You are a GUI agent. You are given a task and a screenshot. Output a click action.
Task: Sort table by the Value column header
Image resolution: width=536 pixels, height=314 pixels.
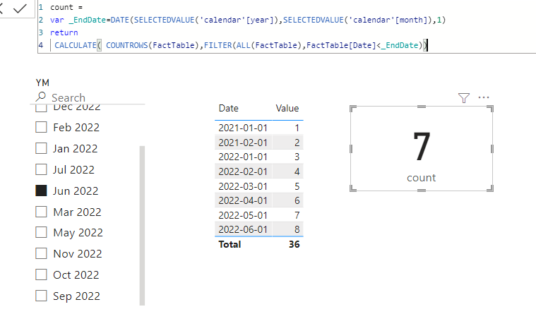(287, 108)
